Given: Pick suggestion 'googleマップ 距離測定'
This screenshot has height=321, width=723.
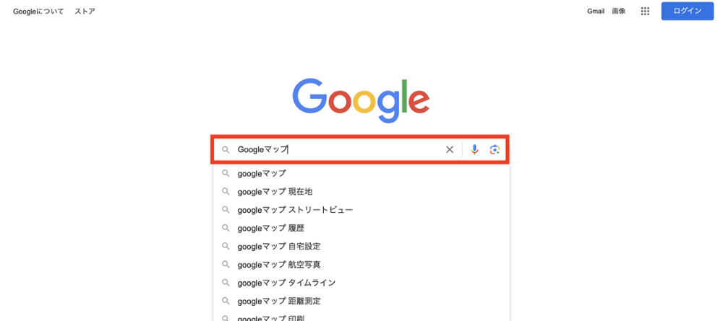Looking at the screenshot, I should (278, 301).
